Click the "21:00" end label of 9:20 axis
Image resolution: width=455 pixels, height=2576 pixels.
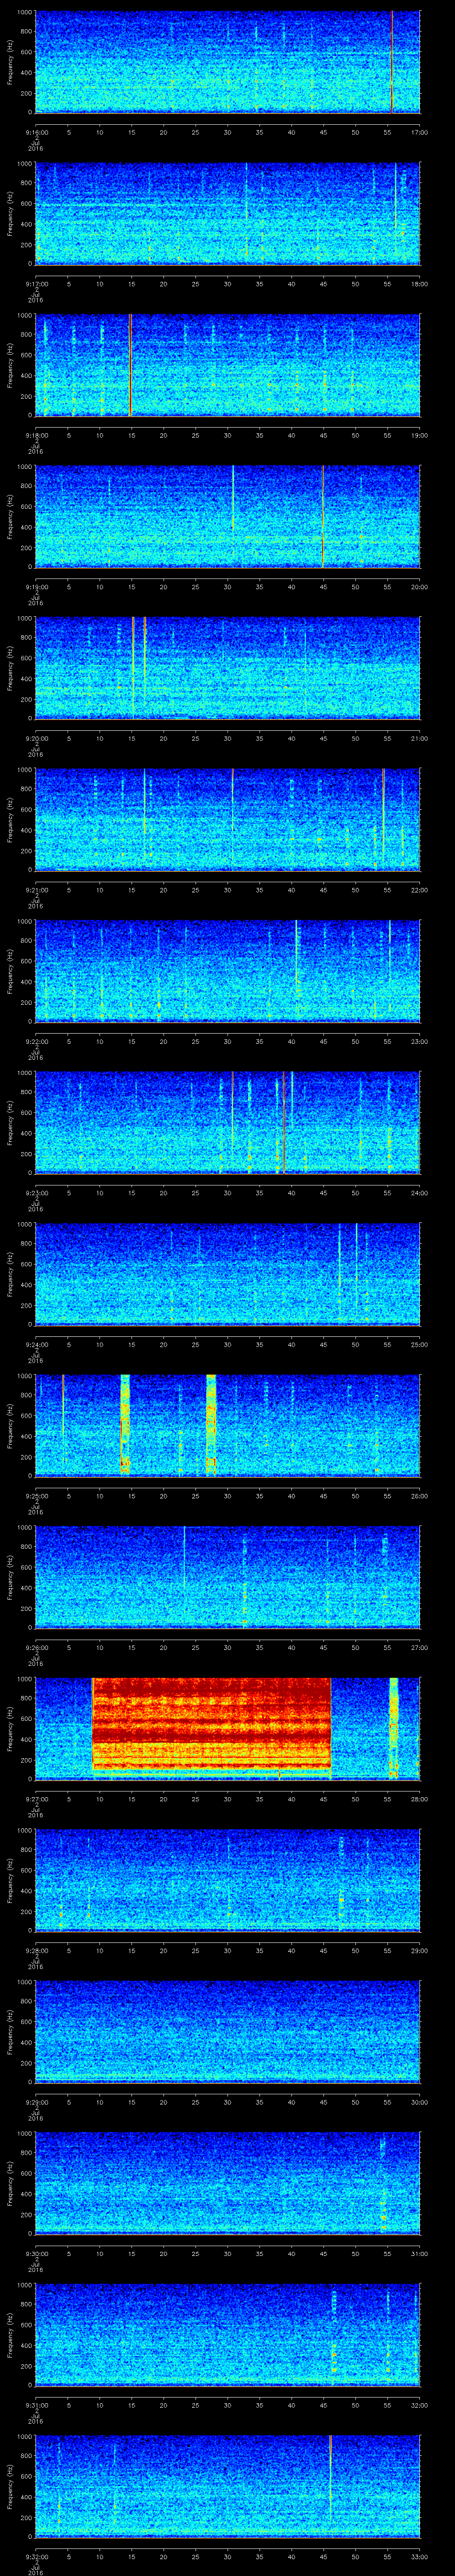419,738
